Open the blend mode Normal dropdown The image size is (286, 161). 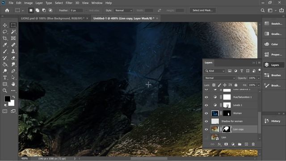(220, 78)
